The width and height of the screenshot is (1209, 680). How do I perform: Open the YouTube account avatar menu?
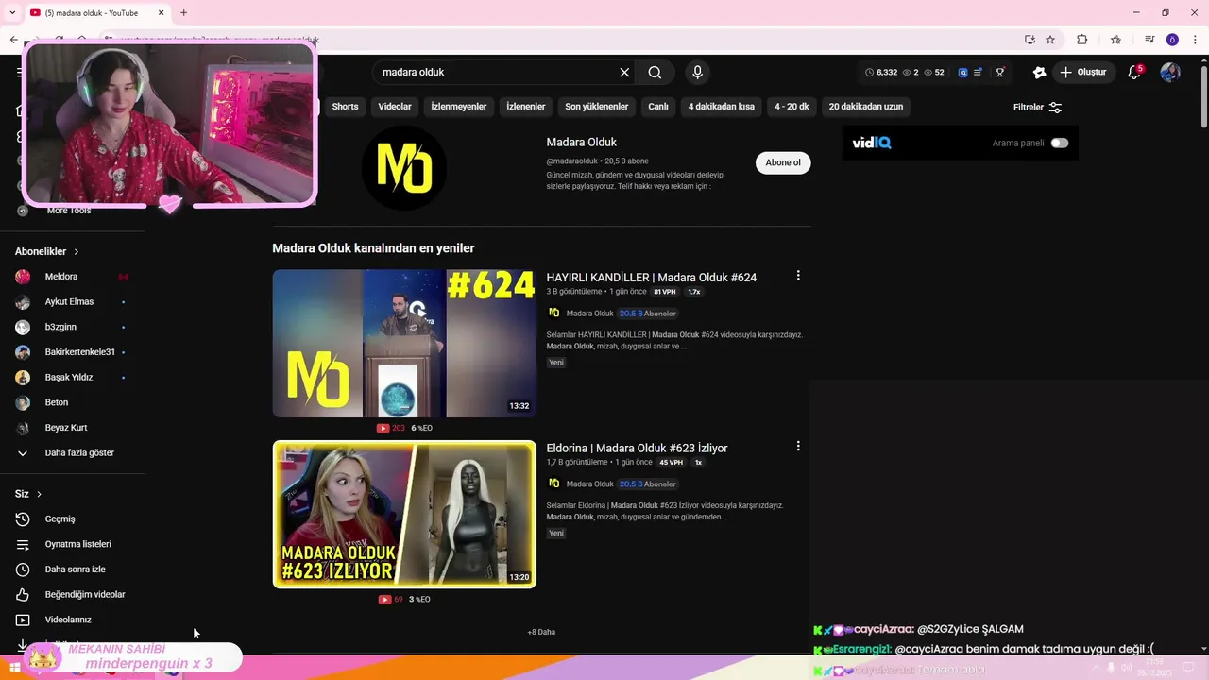(x=1170, y=73)
